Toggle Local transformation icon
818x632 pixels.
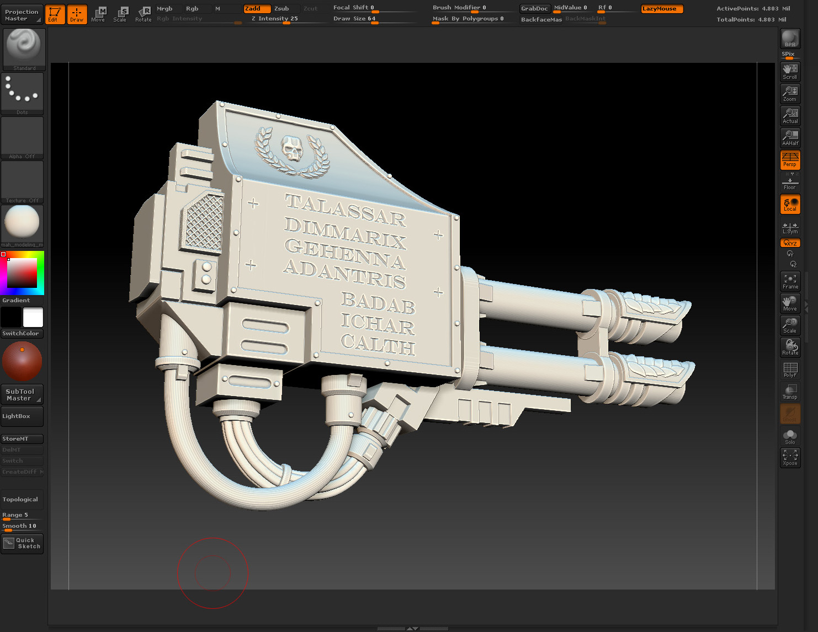click(x=790, y=204)
